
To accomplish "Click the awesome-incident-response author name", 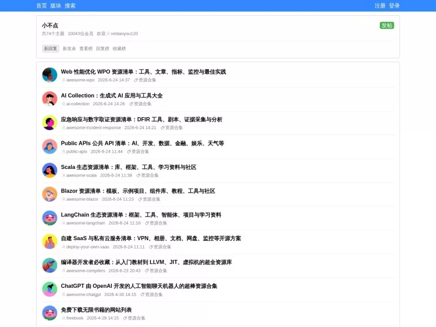I will [x=94, y=128].
